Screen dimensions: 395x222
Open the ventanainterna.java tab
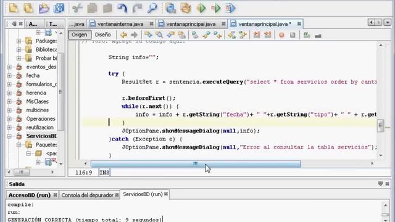coord(120,24)
